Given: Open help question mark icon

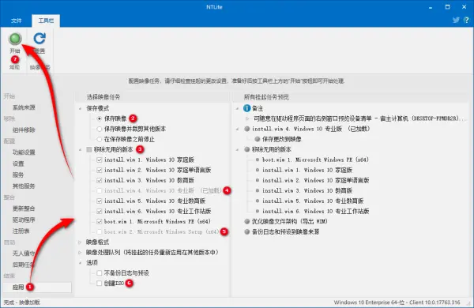Looking at the screenshot, I should (x=466, y=21).
